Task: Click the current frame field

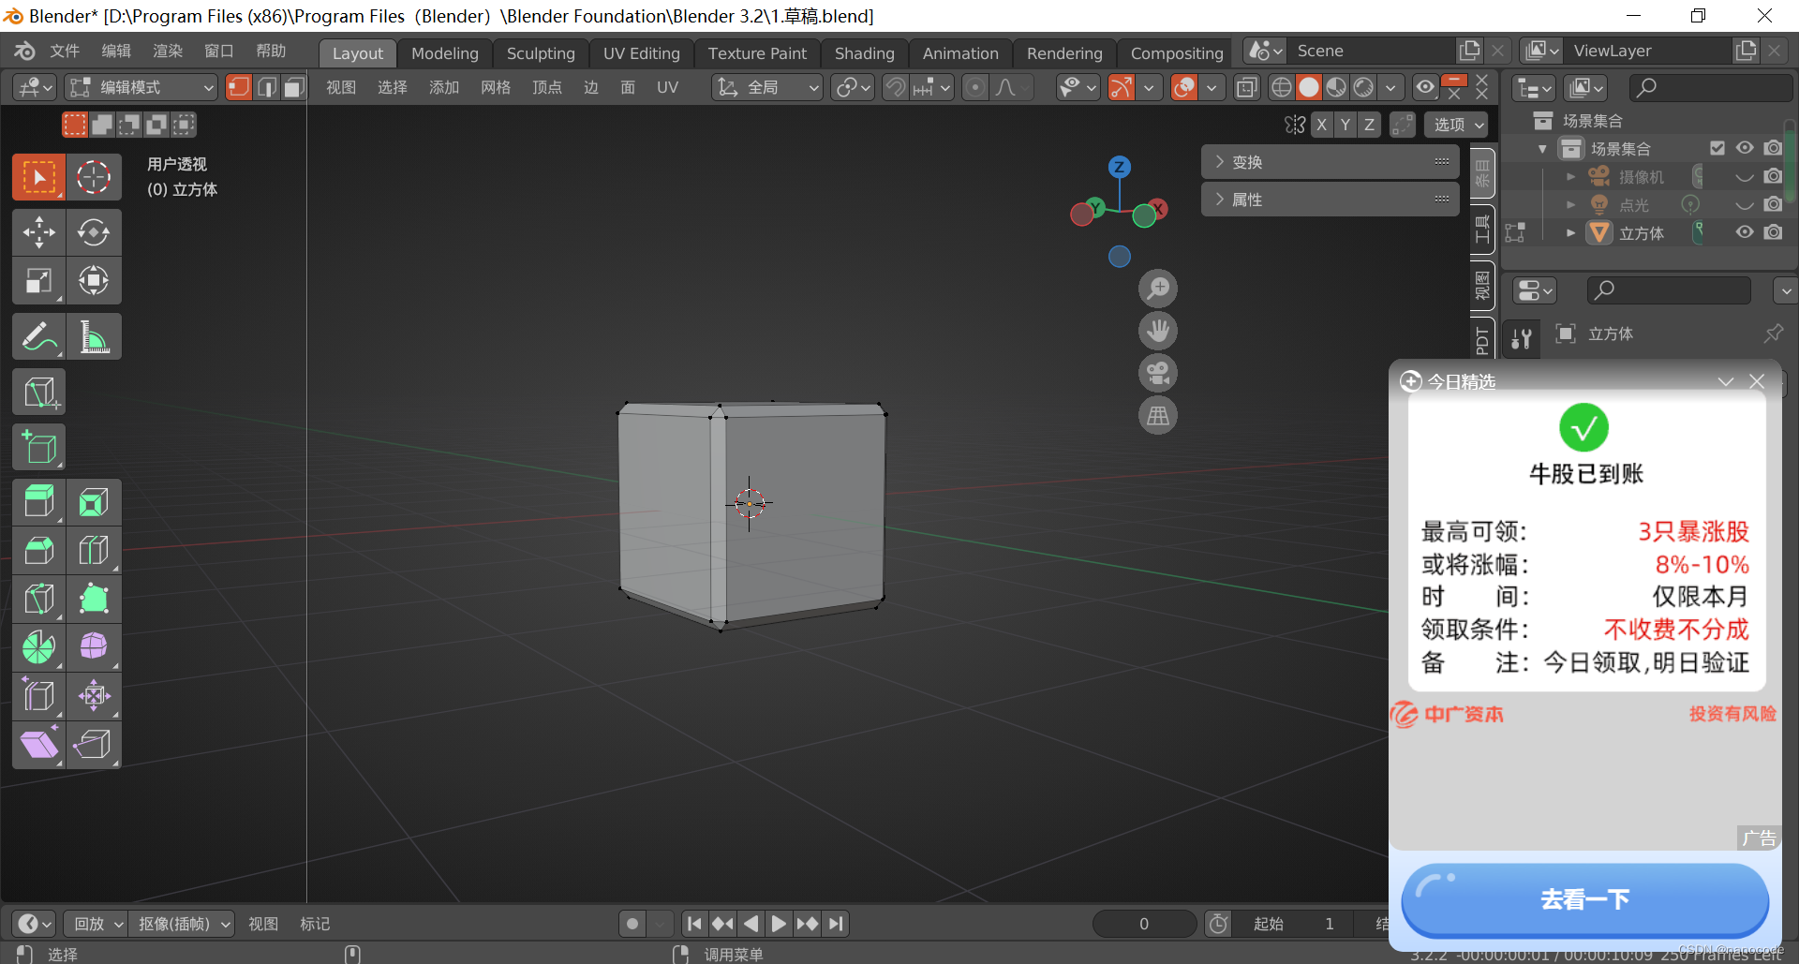Action: 1144,924
